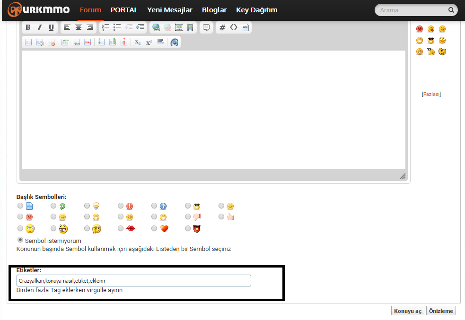The width and height of the screenshot is (465, 320).
Task: Delete the table with minus icon
Action: (51, 42)
